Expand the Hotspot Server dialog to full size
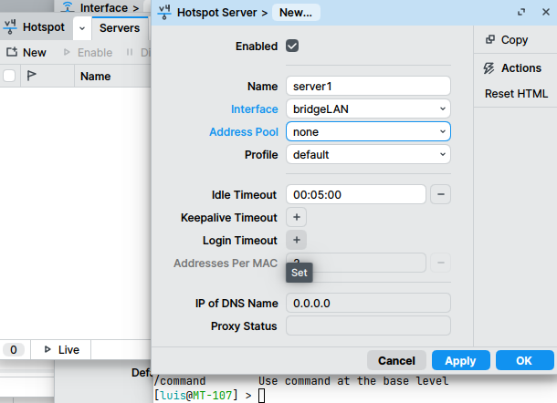 pyautogui.click(x=521, y=13)
